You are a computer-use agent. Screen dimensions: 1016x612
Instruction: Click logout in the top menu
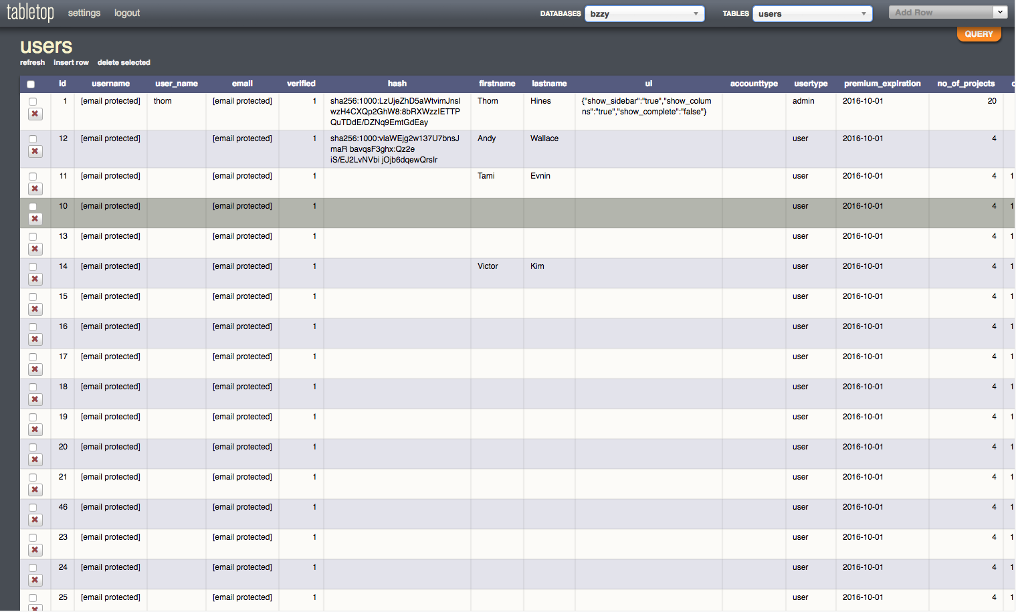point(126,13)
